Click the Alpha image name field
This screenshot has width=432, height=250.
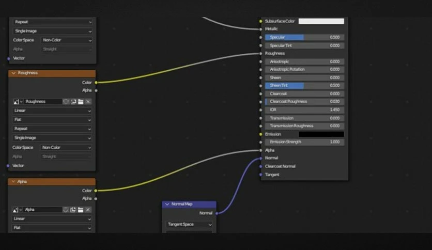[x=43, y=210]
